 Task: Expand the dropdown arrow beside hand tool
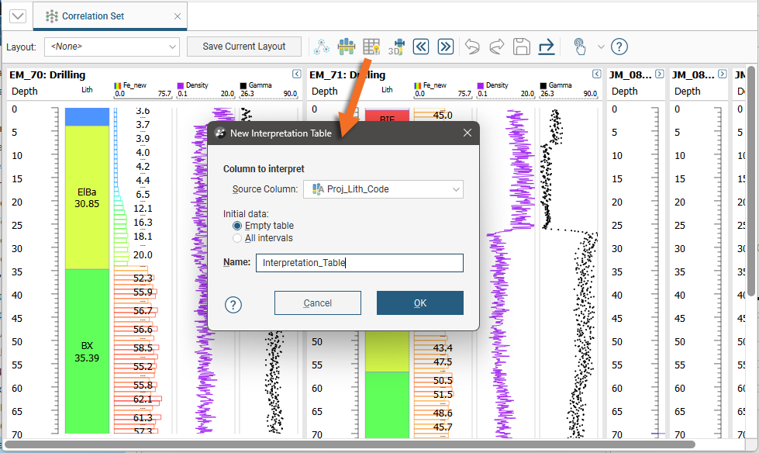[x=601, y=47]
